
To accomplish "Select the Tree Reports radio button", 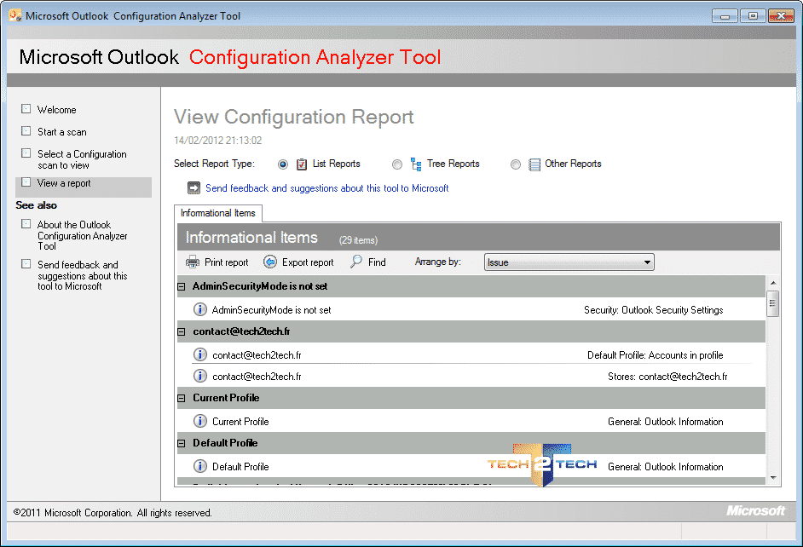I will point(397,164).
